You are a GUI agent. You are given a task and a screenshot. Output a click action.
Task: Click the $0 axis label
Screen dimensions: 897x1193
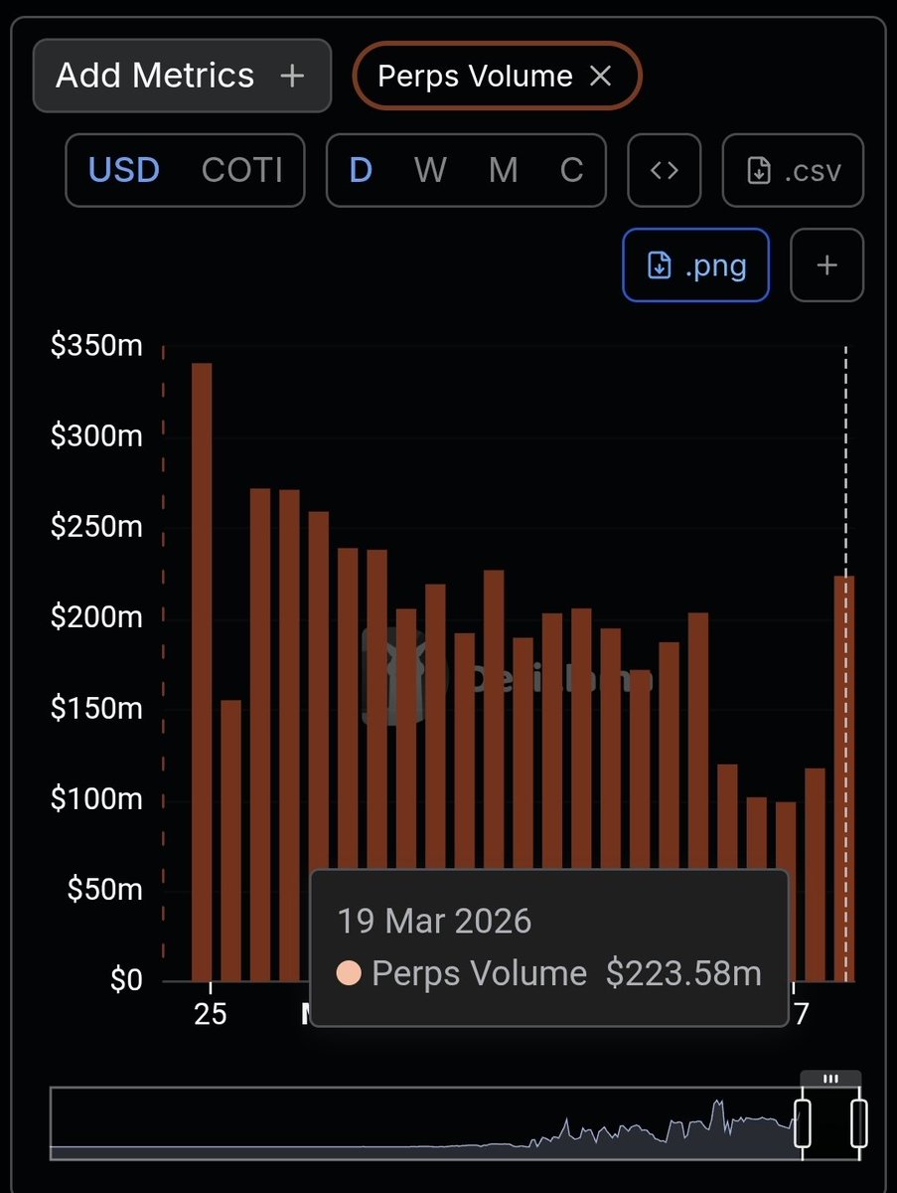pyautogui.click(x=126, y=980)
